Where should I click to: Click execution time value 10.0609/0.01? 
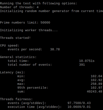pos(79,107)
